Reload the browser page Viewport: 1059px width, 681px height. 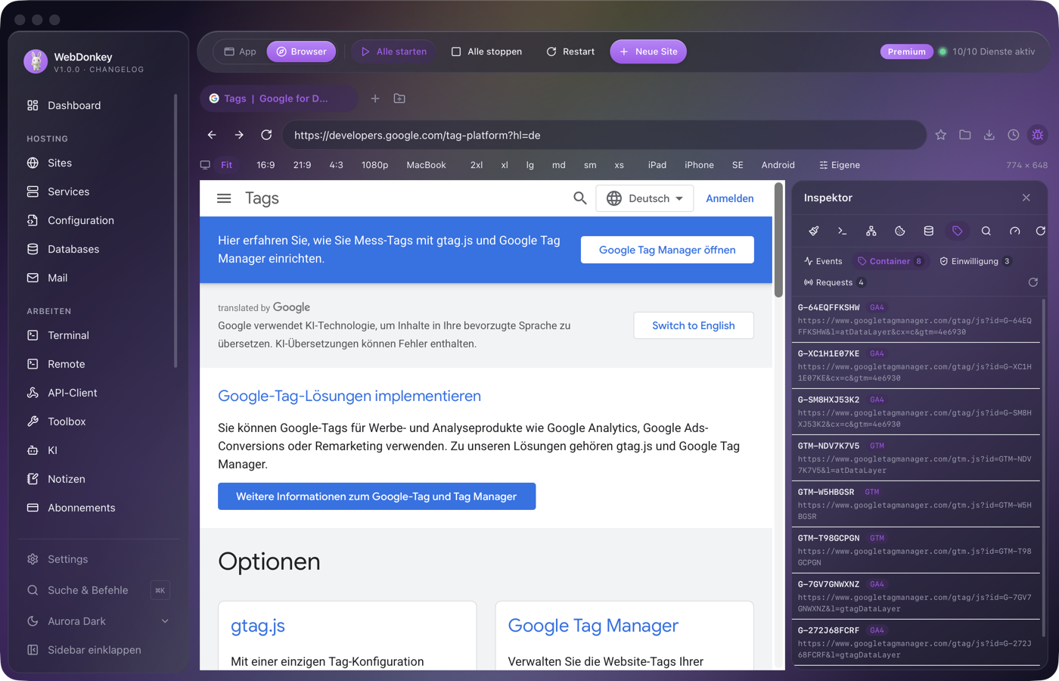(266, 135)
